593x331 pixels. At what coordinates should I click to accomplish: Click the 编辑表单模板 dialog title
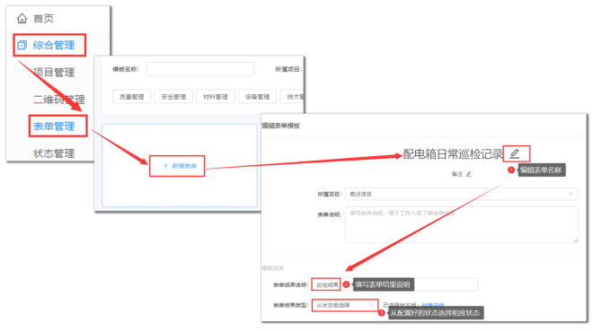pos(281,126)
